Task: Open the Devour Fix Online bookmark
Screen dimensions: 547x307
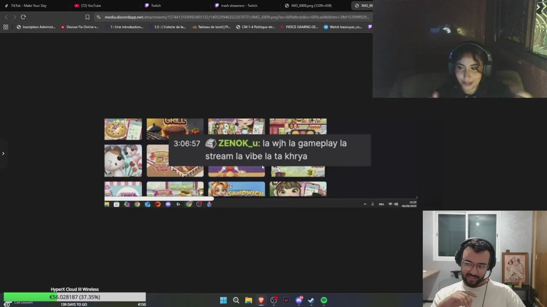Action: click(x=79, y=27)
